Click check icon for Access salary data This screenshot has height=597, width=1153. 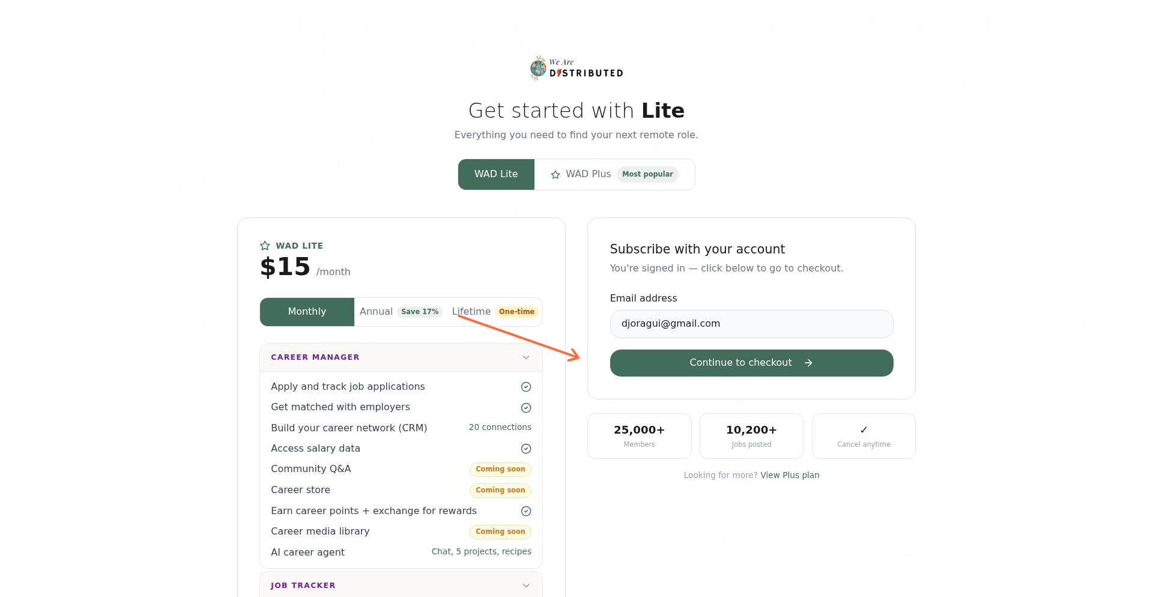pyautogui.click(x=526, y=449)
